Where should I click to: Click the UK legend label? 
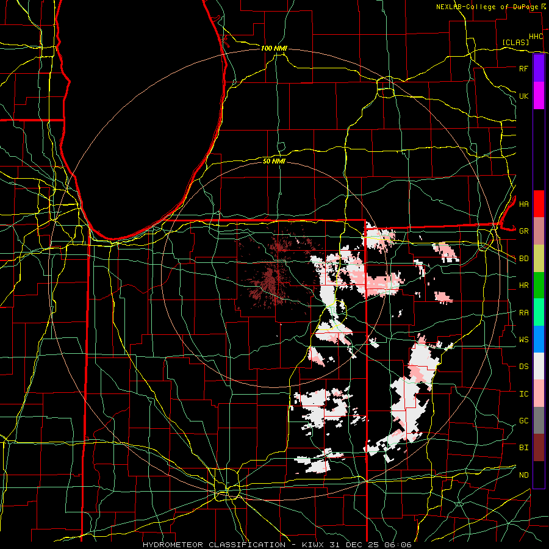tap(523, 96)
